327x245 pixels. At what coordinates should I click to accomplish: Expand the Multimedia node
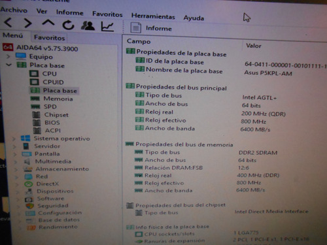point(16,162)
